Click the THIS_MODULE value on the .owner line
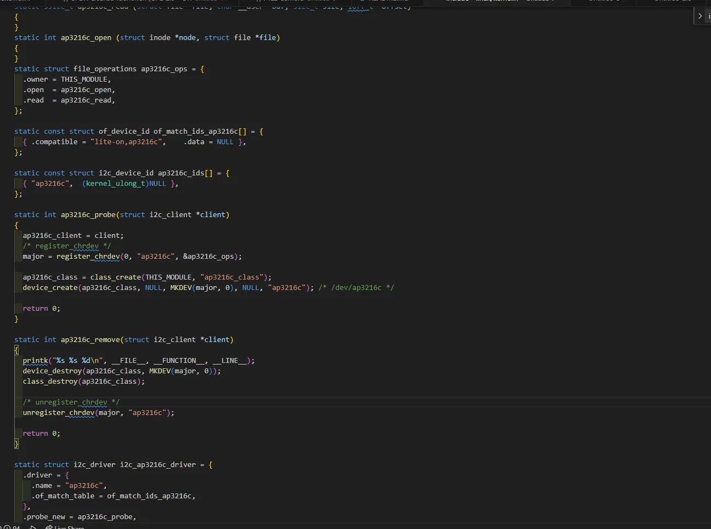711x529 pixels. pos(84,79)
